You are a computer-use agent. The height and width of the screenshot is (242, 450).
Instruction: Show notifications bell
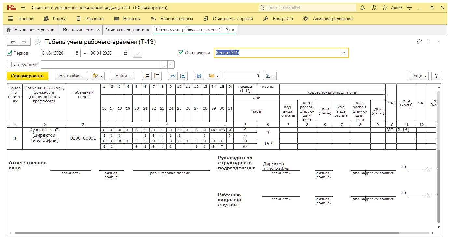(x=362, y=7)
